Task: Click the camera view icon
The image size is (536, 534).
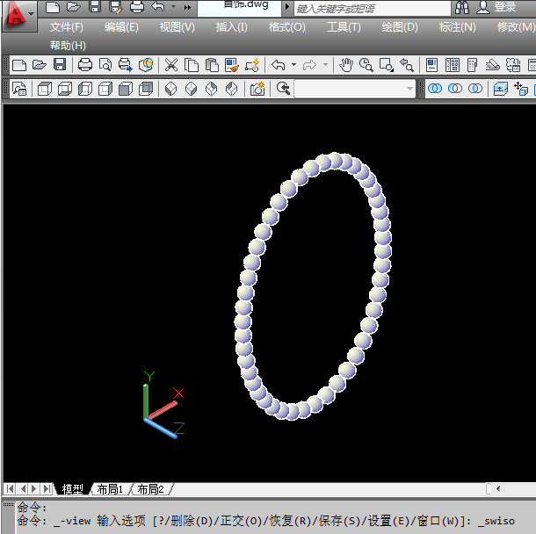Action: click(x=257, y=89)
